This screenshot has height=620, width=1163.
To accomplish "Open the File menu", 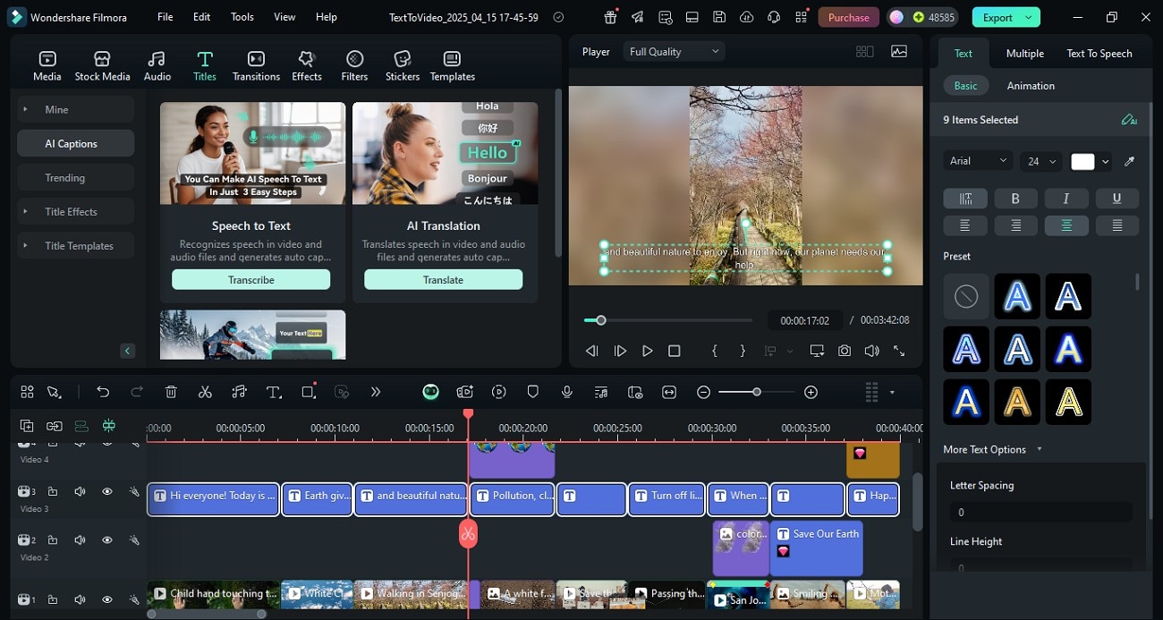I will click(x=166, y=17).
